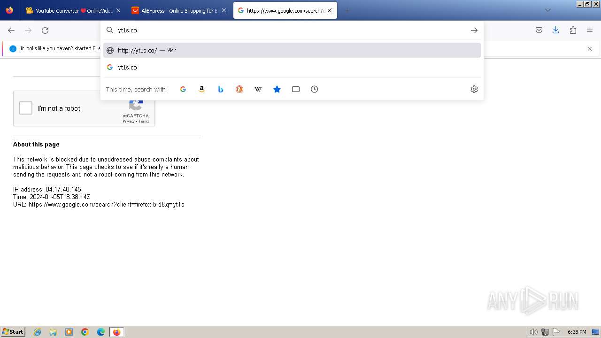Open File Explorer from taskbar
The image size is (601, 338).
[53, 332]
